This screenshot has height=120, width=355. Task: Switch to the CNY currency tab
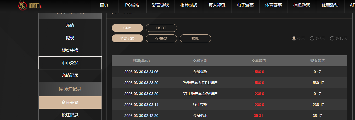click(x=127, y=28)
